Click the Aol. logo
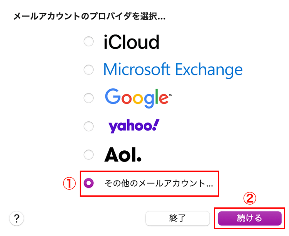289x236 pixels. pyautogui.click(x=123, y=155)
